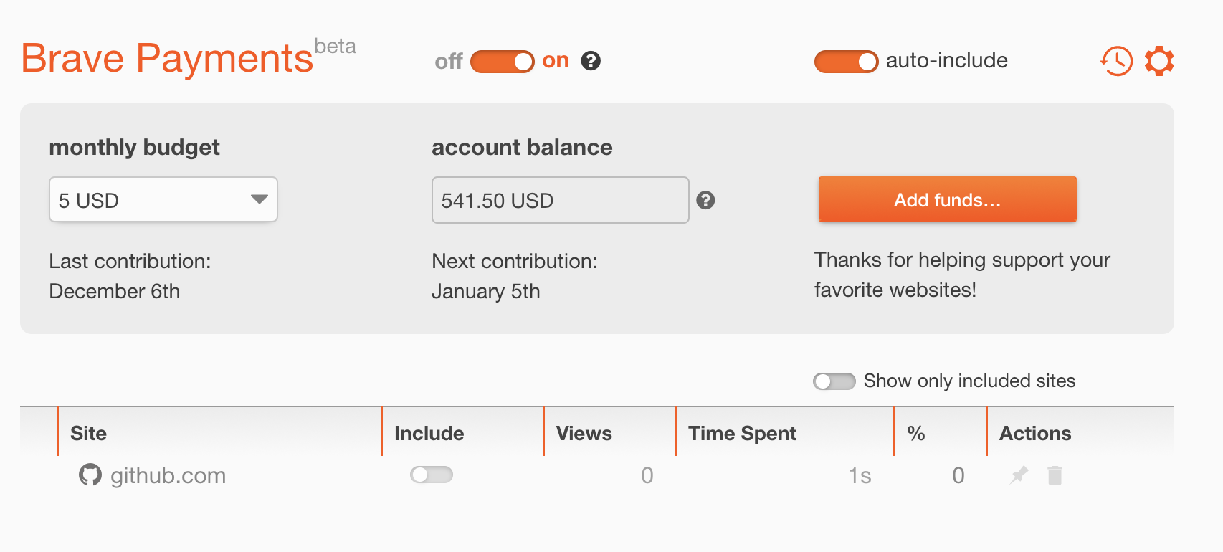
Task: Open Brave Payments settings gear
Action: tap(1159, 61)
